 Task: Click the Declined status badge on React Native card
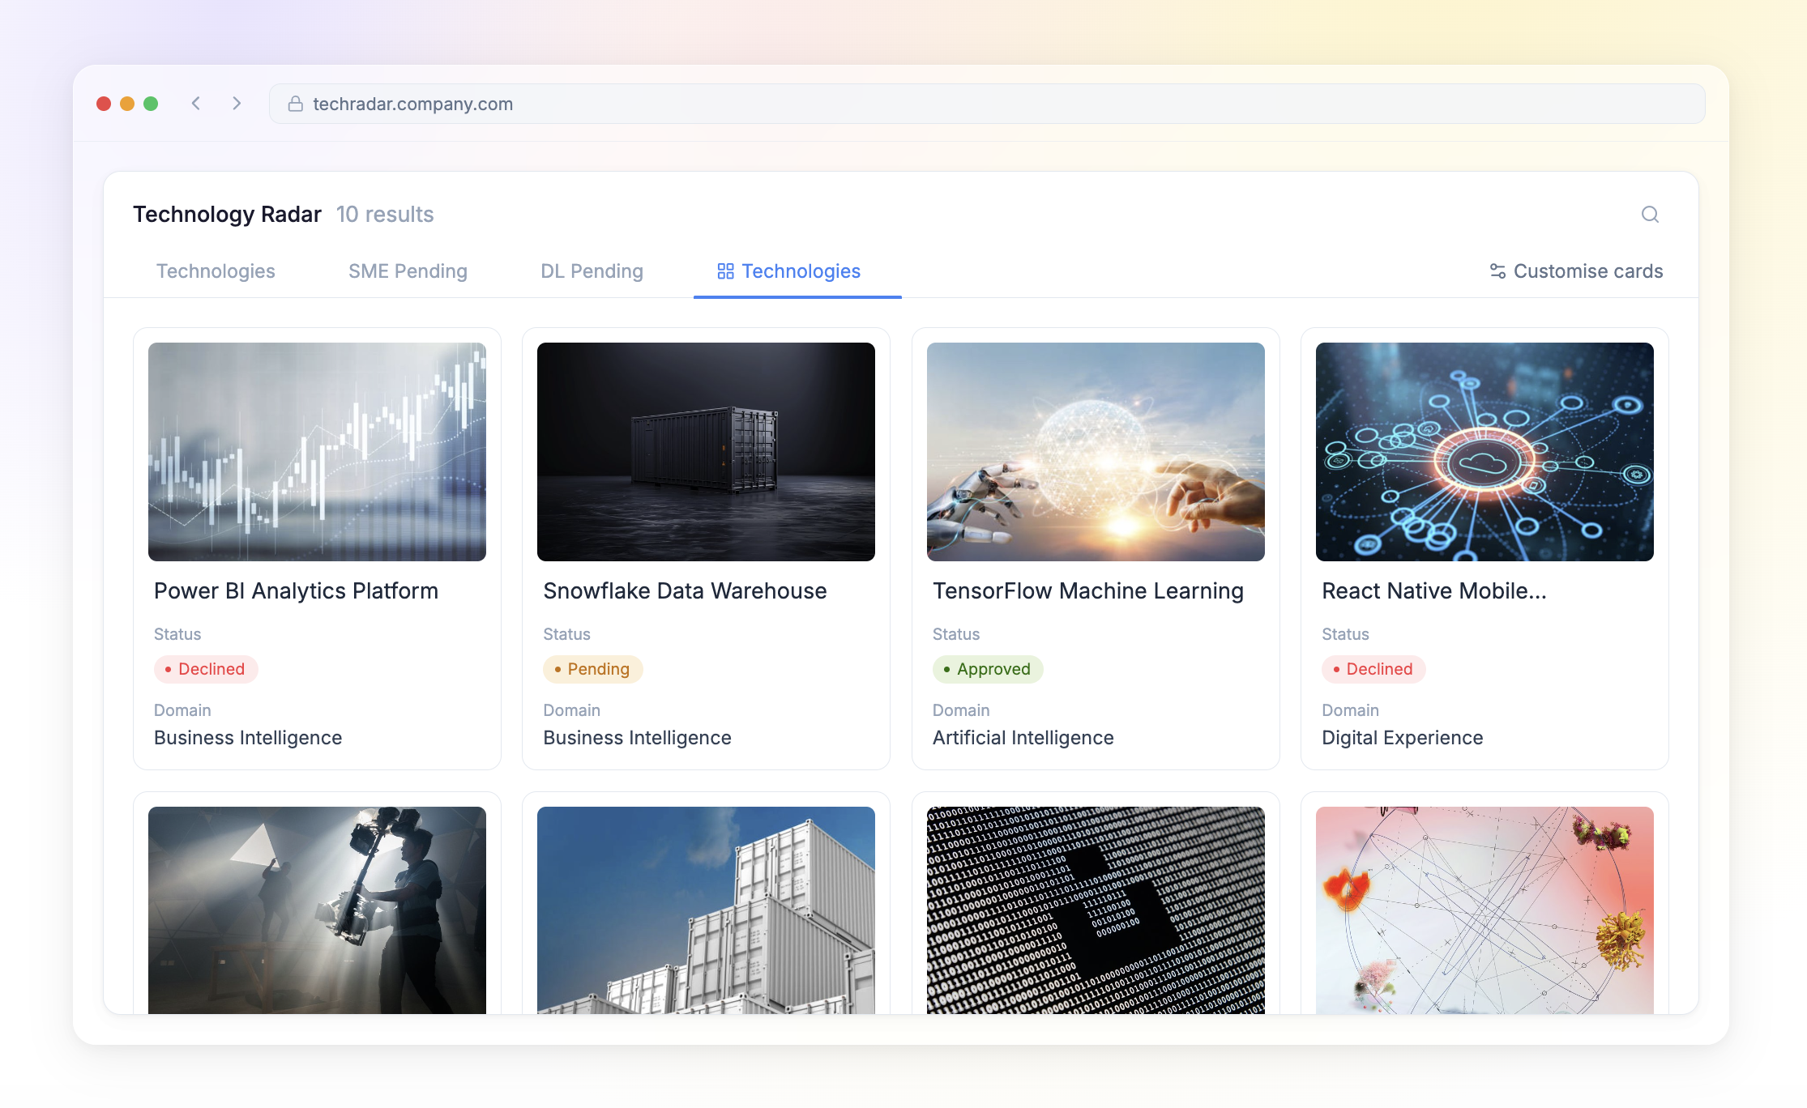(x=1373, y=669)
